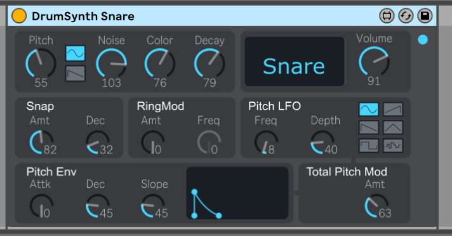Select the sawtooth oscillator waveform button
The image size is (452, 236).
(x=76, y=74)
